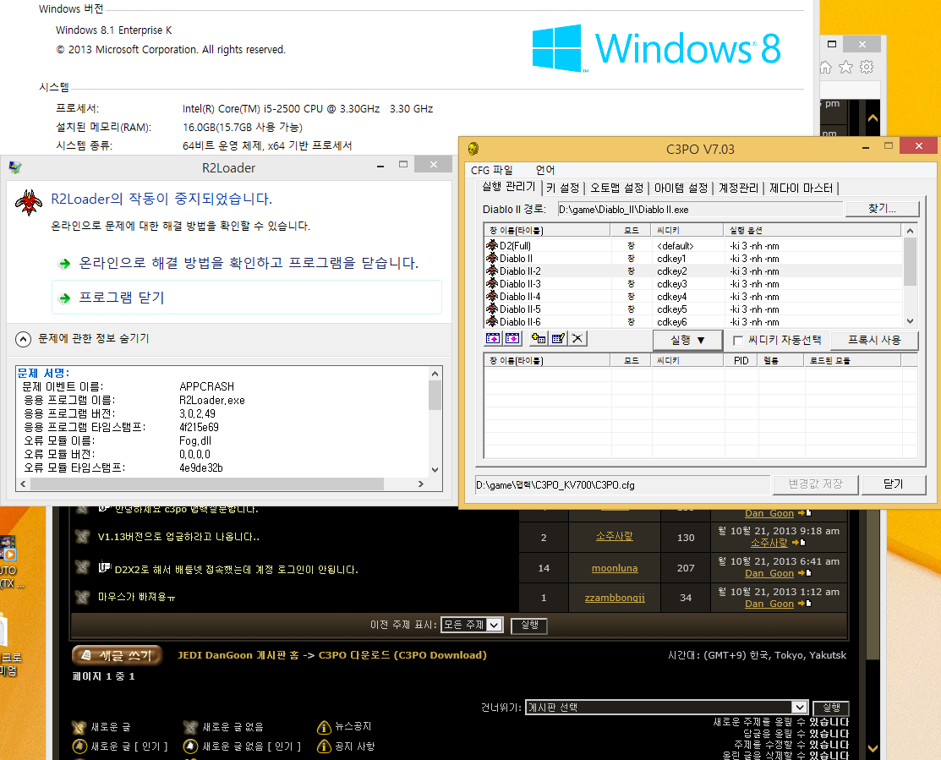Image resolution: width=941 pixels, height=760 pixels.
Task: Click the move-down icon in C3PO toolbar
Action: point(512,338)
